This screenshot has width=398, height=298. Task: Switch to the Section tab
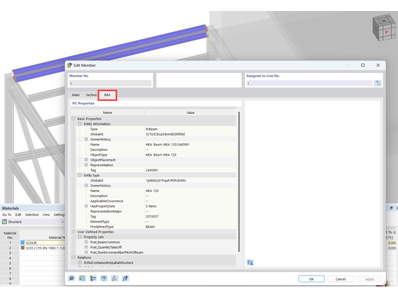91,95
